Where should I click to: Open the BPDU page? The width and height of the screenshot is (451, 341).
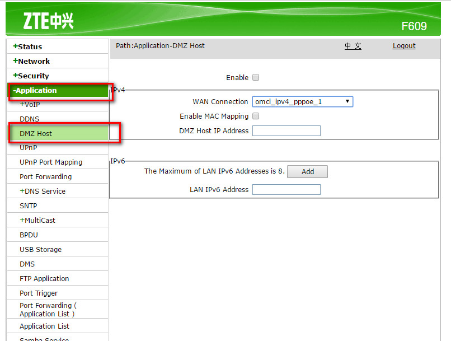pos(29,235)
